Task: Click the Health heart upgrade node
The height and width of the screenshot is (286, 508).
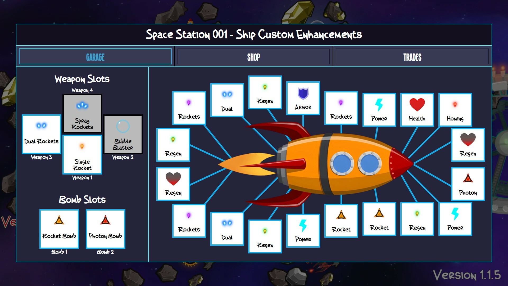Action: (x=417, y=110)
